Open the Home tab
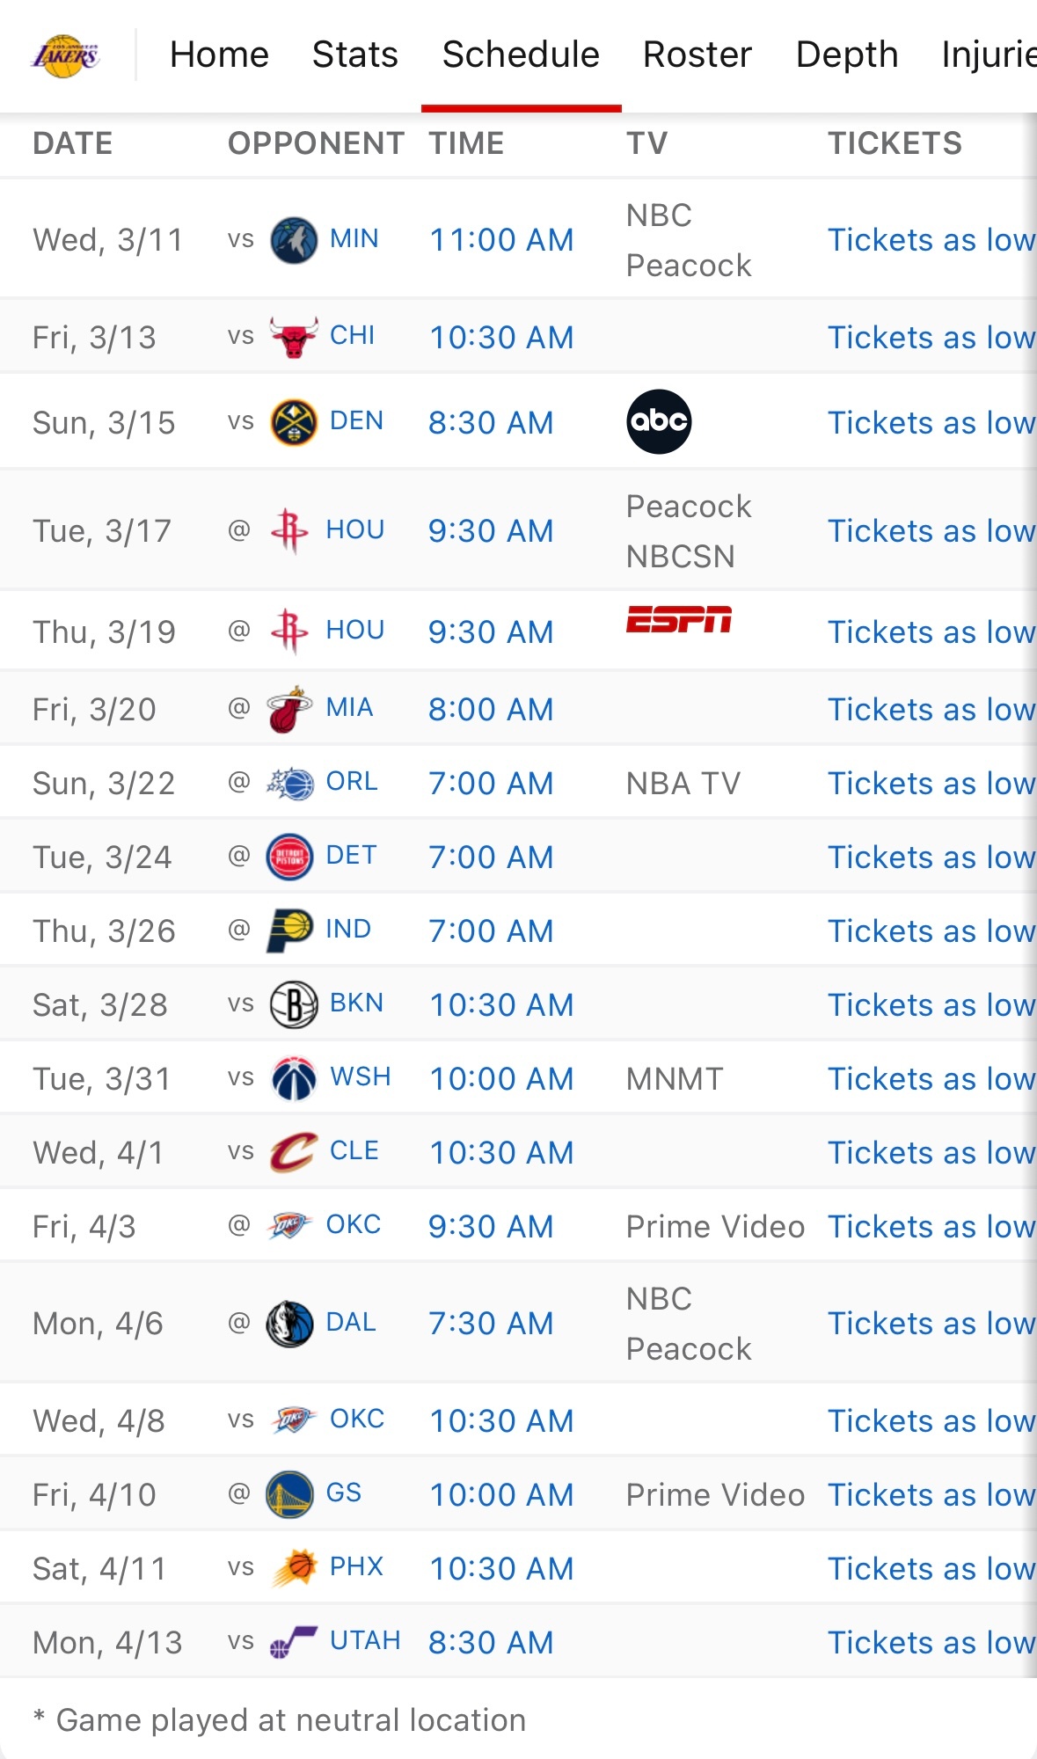Screen dimensions: 1037x1759 click(219, 55)
